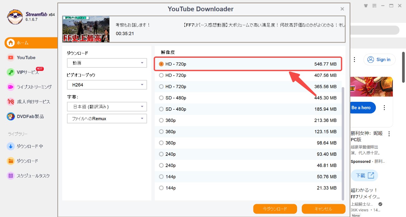Go to the ホーム home item in sidebar
Screen dimensions: 406x217
coord(31,43)
